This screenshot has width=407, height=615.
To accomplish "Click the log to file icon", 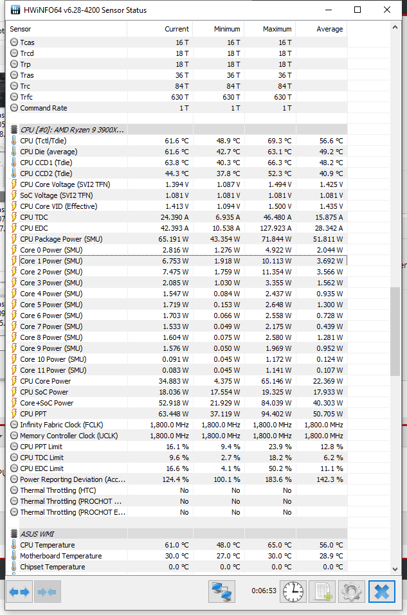I will [322, 591].
